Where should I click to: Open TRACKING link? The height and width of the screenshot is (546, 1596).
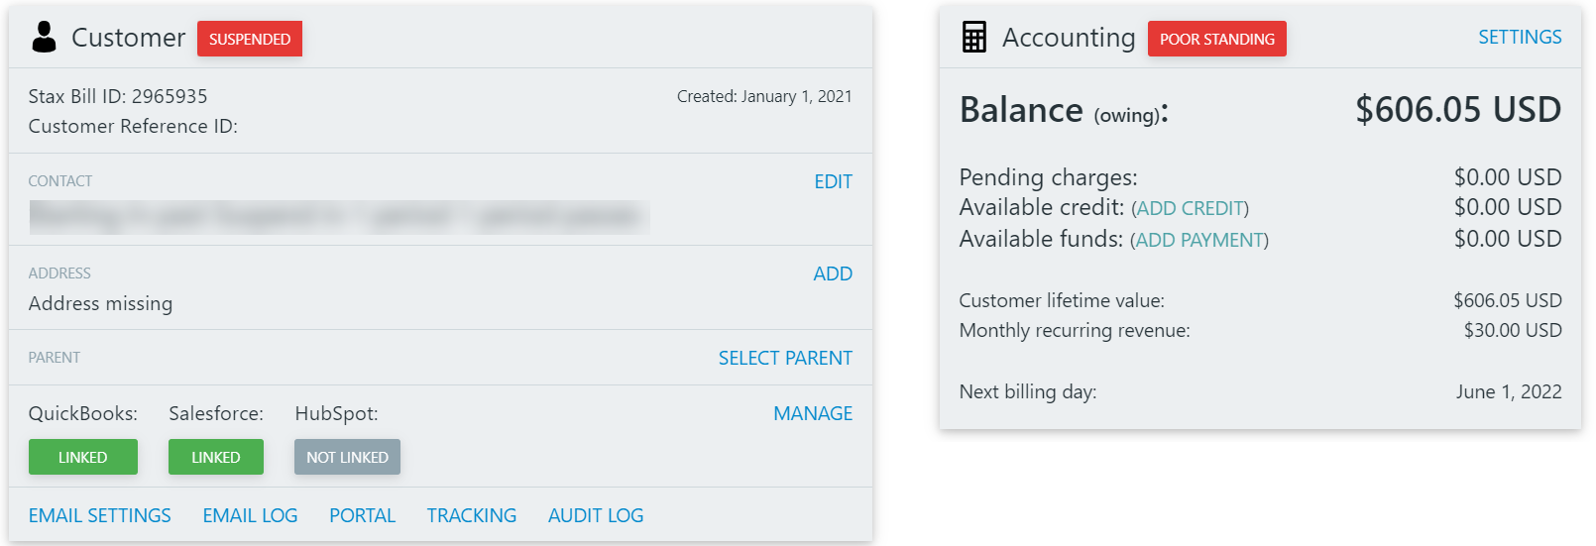472,515
